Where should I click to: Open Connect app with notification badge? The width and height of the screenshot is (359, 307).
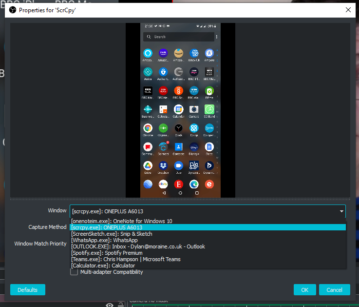(163, 147)
